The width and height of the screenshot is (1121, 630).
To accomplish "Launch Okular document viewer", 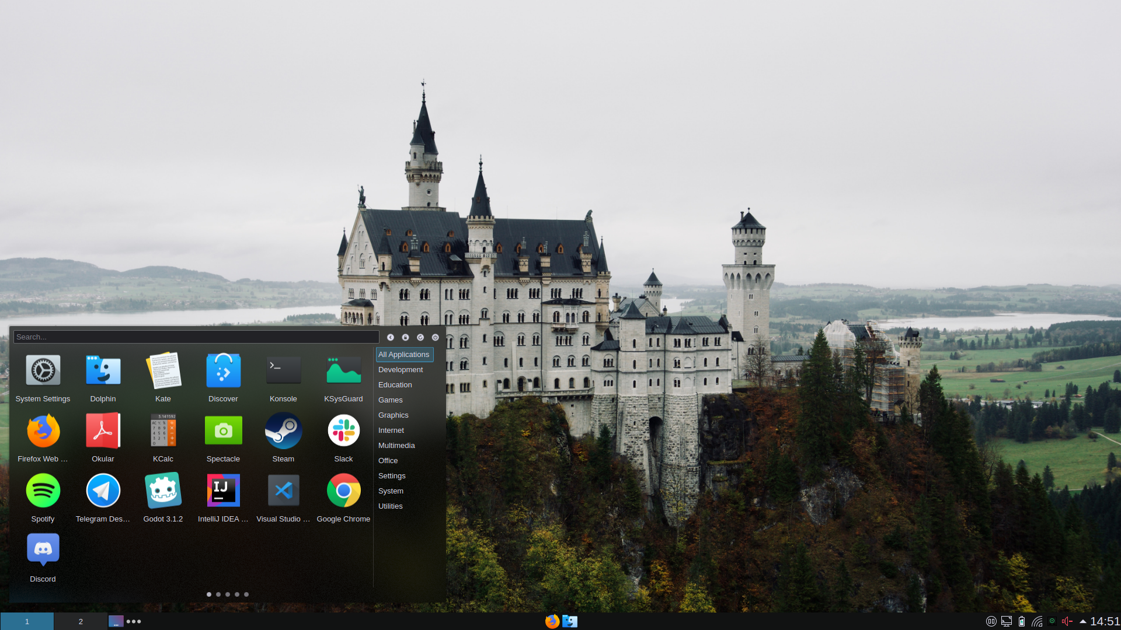I will click(103, 437).
